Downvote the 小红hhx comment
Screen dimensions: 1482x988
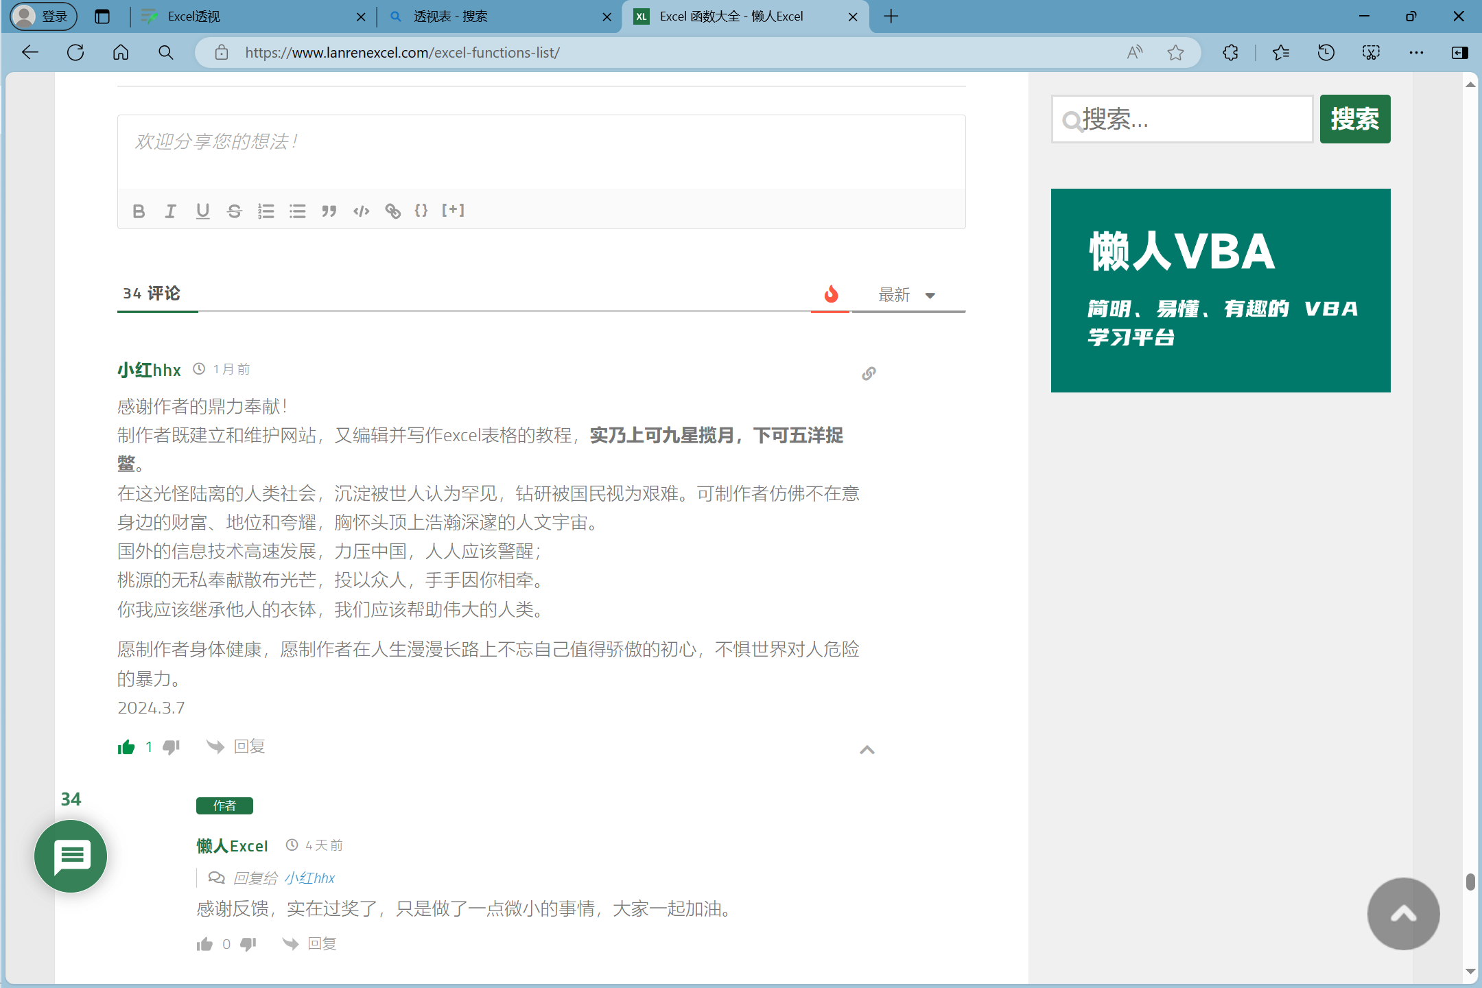pos(172,747)
